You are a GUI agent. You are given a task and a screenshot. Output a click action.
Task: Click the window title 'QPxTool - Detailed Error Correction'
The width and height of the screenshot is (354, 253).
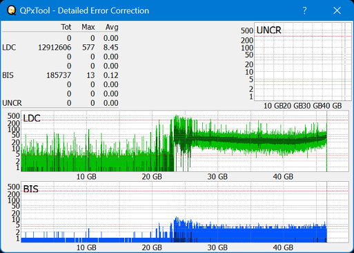84,10
